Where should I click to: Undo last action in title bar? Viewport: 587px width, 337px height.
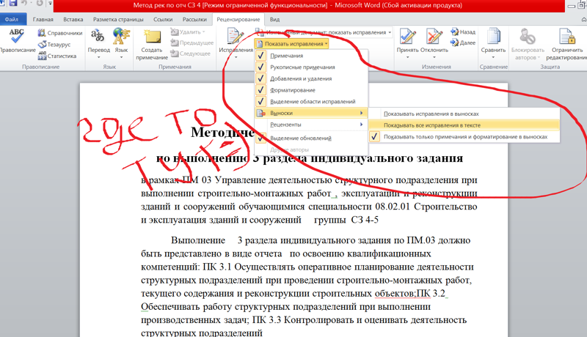[x=25, y=4]
